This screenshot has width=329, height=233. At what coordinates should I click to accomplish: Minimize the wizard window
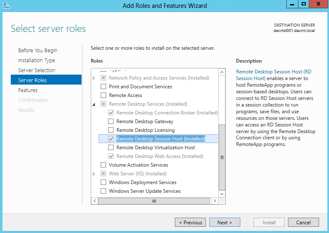click(292, 4)
